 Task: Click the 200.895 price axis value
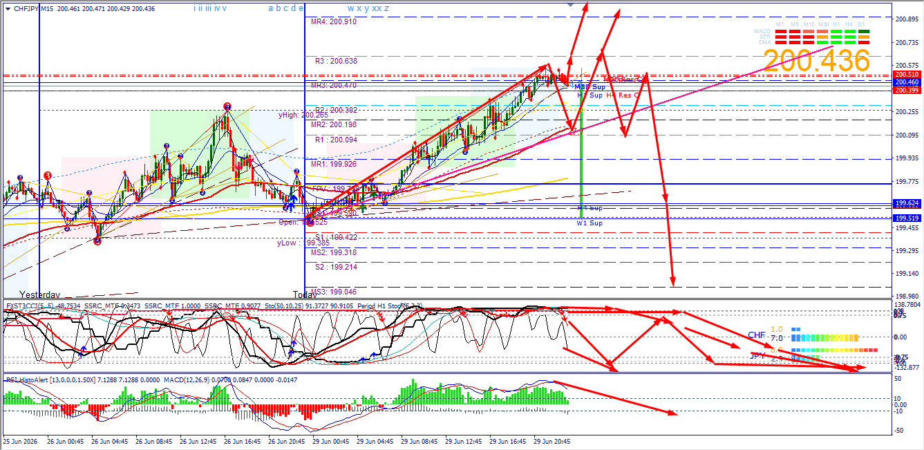(906, 19)
